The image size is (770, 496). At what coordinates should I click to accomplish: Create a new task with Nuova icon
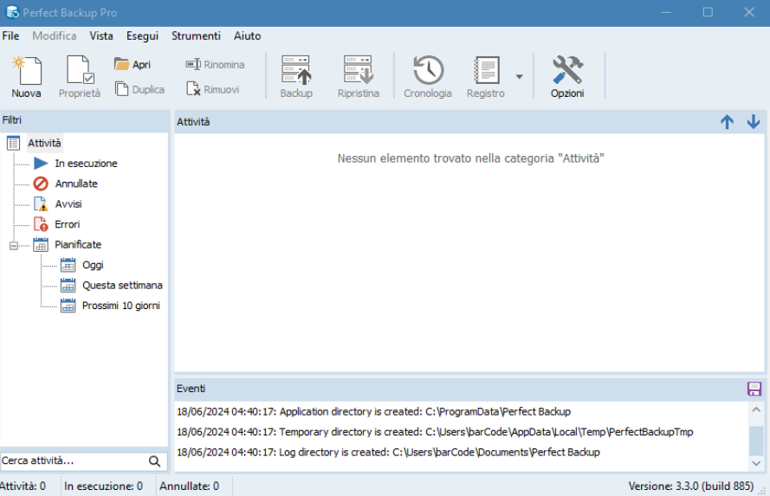click(27, 71)
